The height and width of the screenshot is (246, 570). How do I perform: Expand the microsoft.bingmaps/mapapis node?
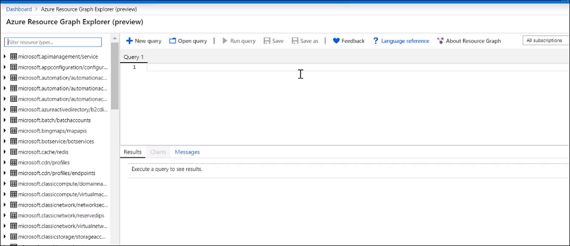click(x=4, y=131)
